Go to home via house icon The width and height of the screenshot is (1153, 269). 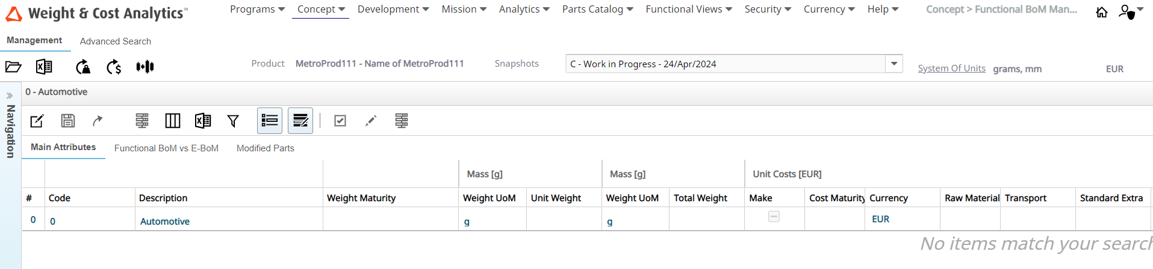[x=1102, y=12]
